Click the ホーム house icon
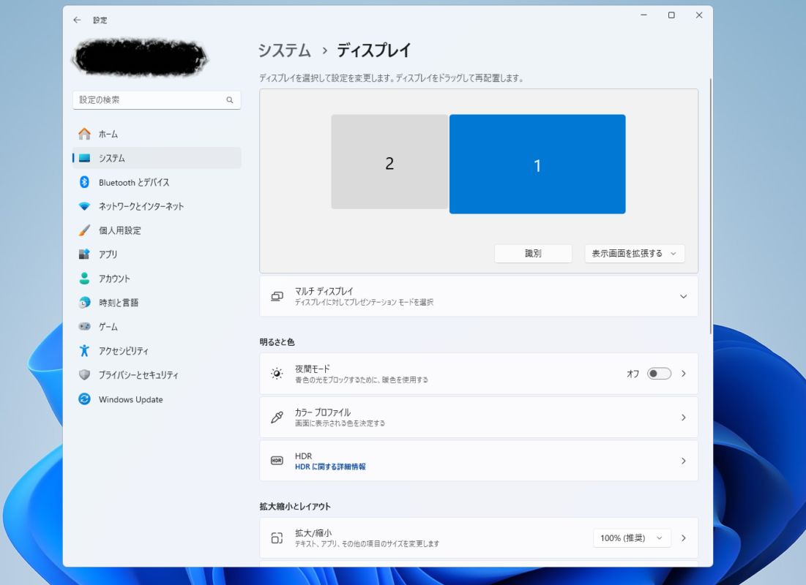 84,134
